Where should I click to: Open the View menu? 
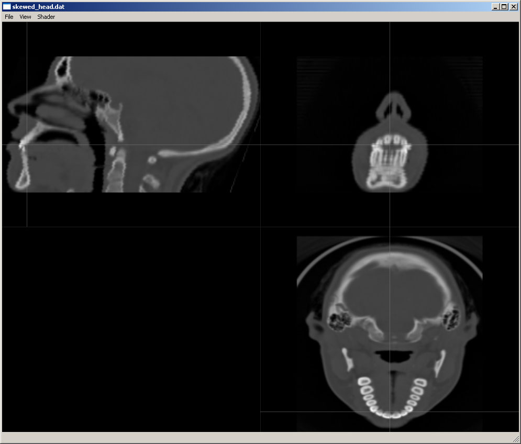[25, 17]
